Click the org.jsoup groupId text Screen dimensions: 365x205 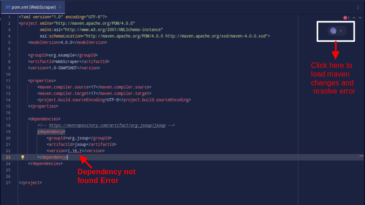tap(78, 138)
